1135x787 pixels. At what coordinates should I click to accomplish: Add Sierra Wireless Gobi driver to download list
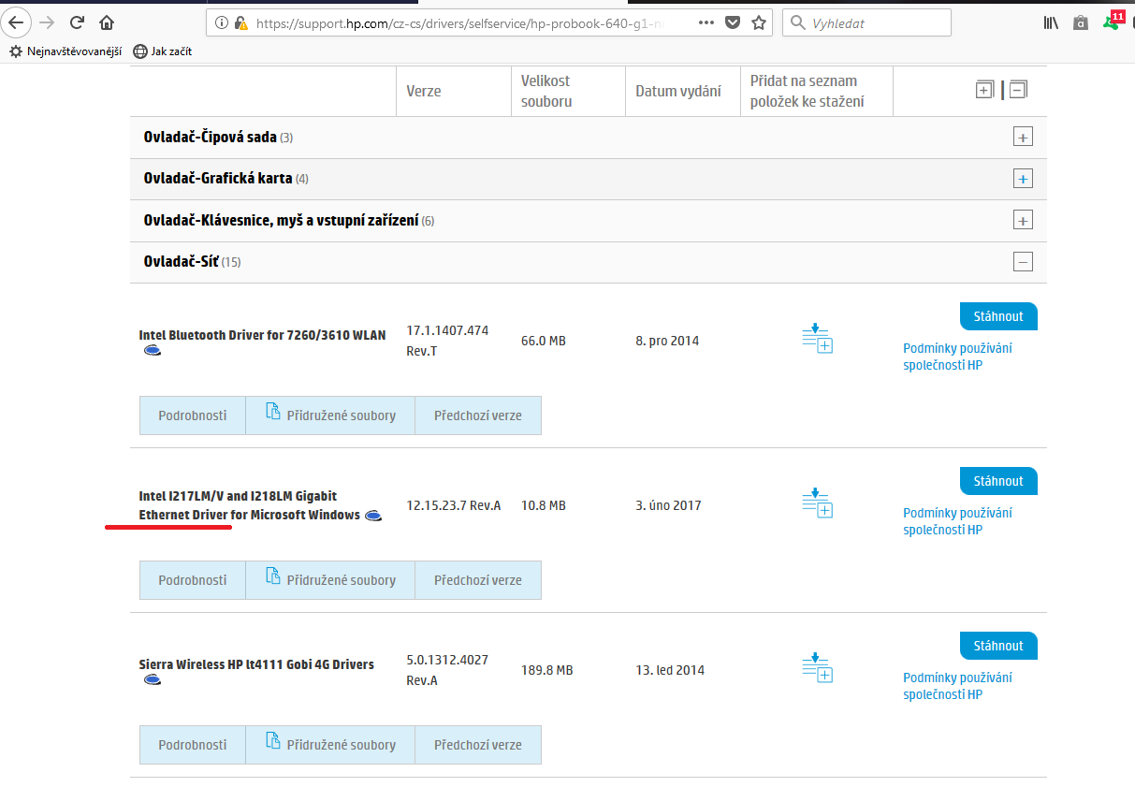(817, 668)
